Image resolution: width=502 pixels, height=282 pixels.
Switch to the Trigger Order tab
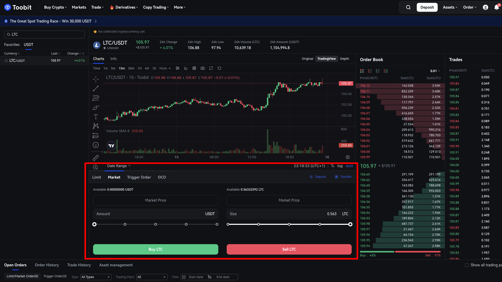139,177
